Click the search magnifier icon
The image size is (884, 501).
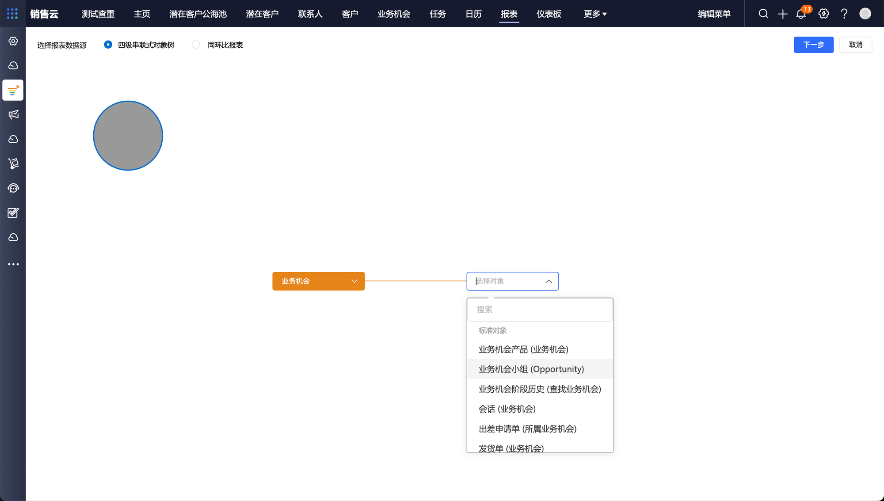763,14
